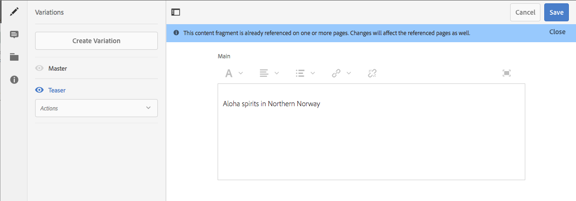
Task: Click the hyperlink chain icon
Action: click(x=336, y=73)
